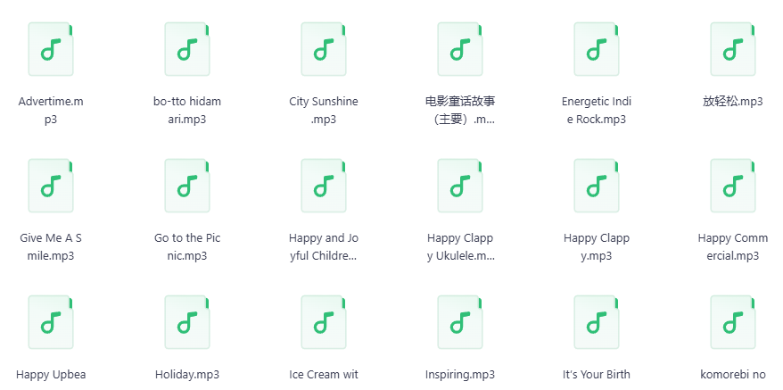Select Happy and Joyful Children audio icon

coord(324,186)
